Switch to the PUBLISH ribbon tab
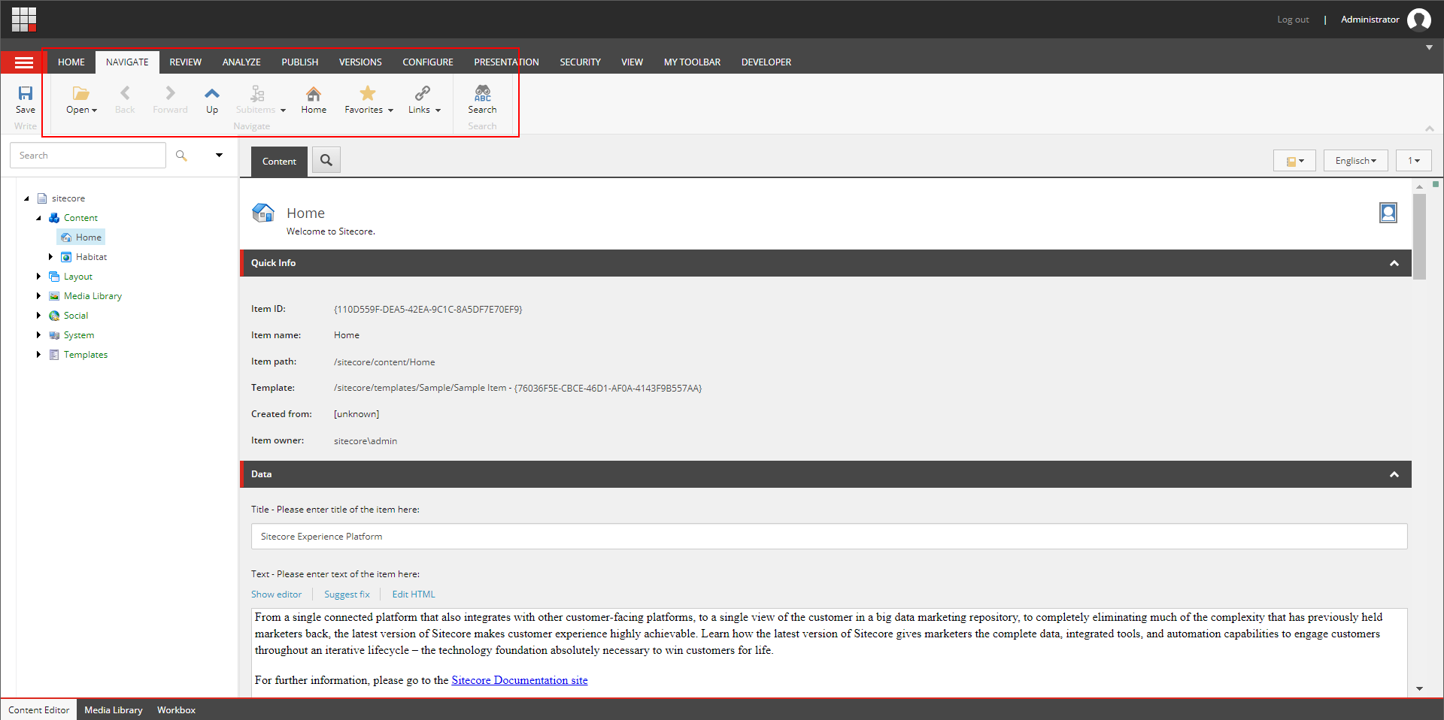 299,62
